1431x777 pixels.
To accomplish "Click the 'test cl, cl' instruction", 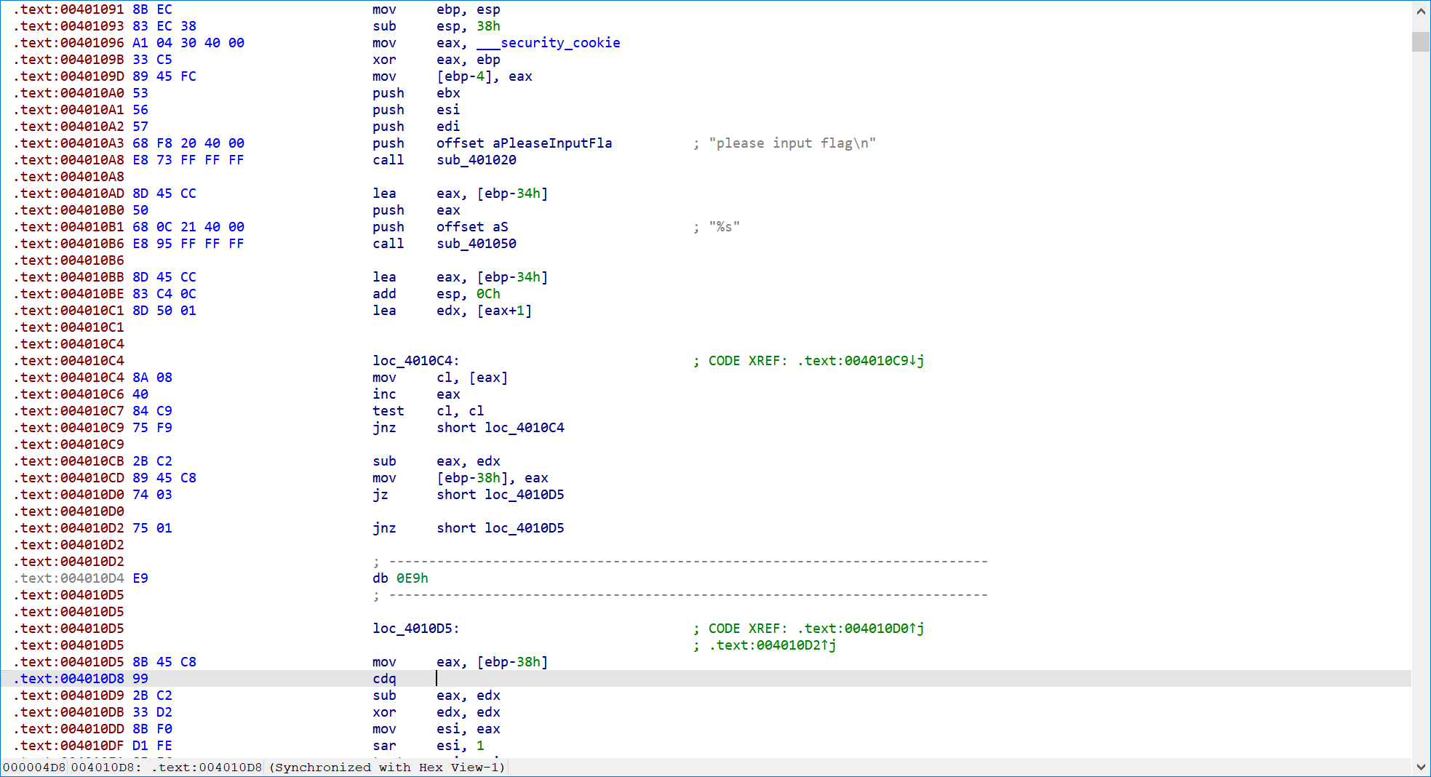I will point(428,411).
